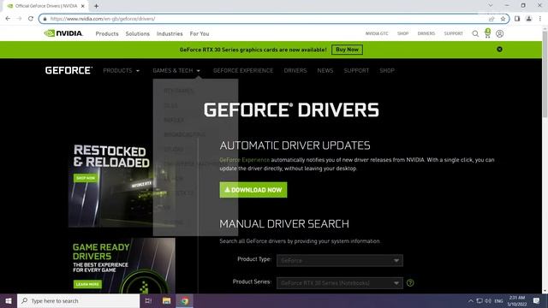Image resolution: width=548 pixels, height=308 pixels.
Task: Click the ENG language indicator
Action: point(498,300)
